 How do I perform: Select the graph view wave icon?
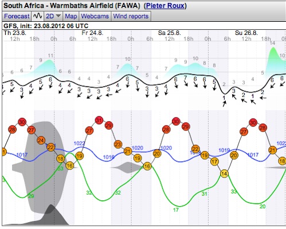coord(38,16)
